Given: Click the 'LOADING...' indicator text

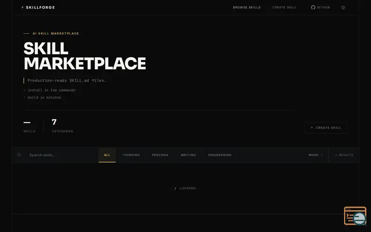Looking at the screenshot, I should (189, 188).
